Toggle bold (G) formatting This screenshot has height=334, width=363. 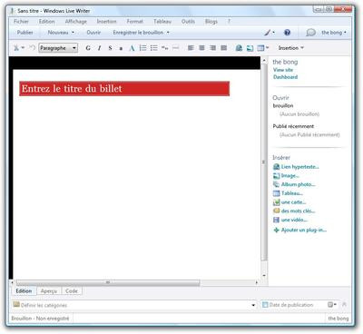coord(88,48)
